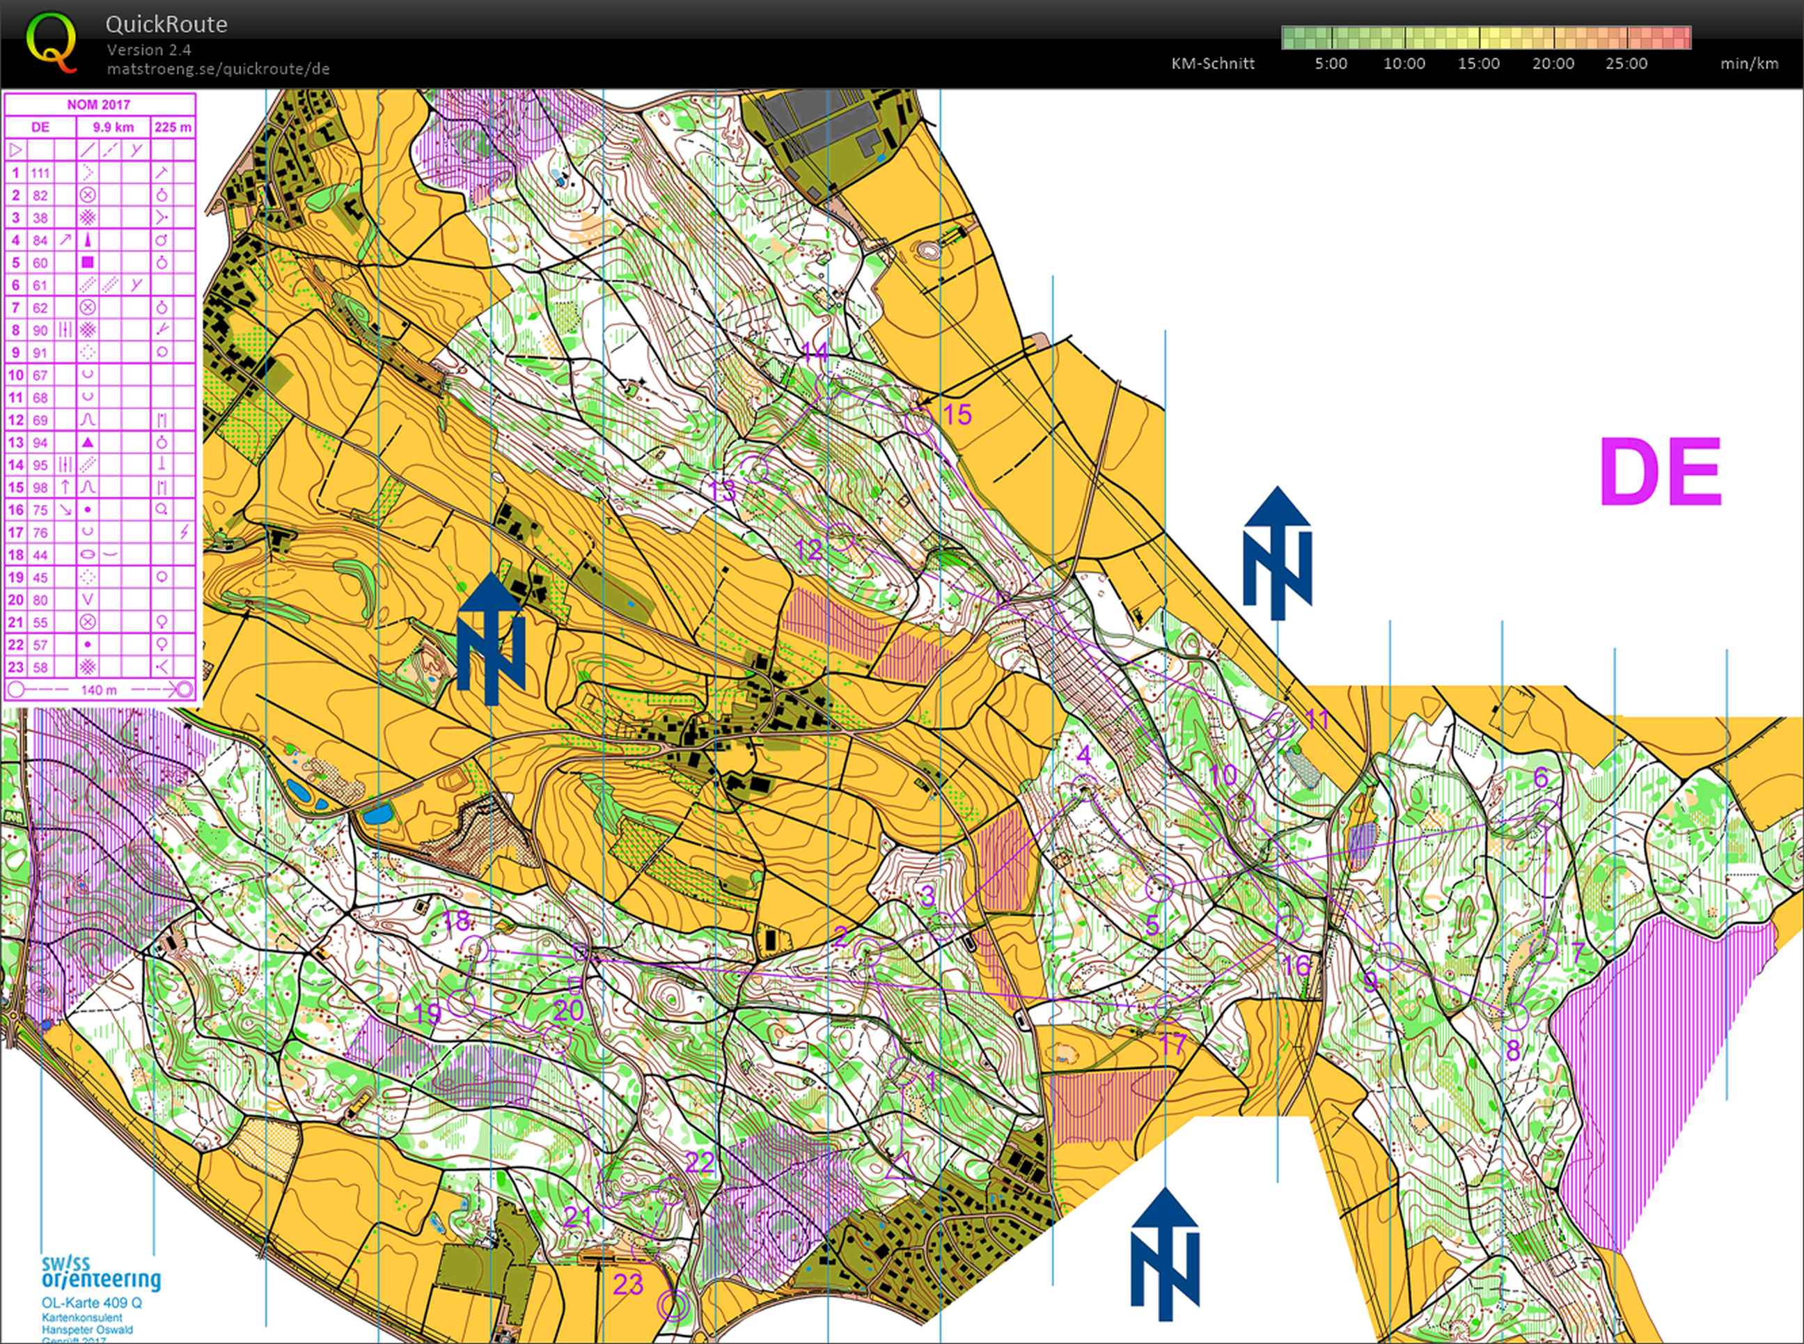Click the north arrow below the DE label

(x=1276, y=552)
